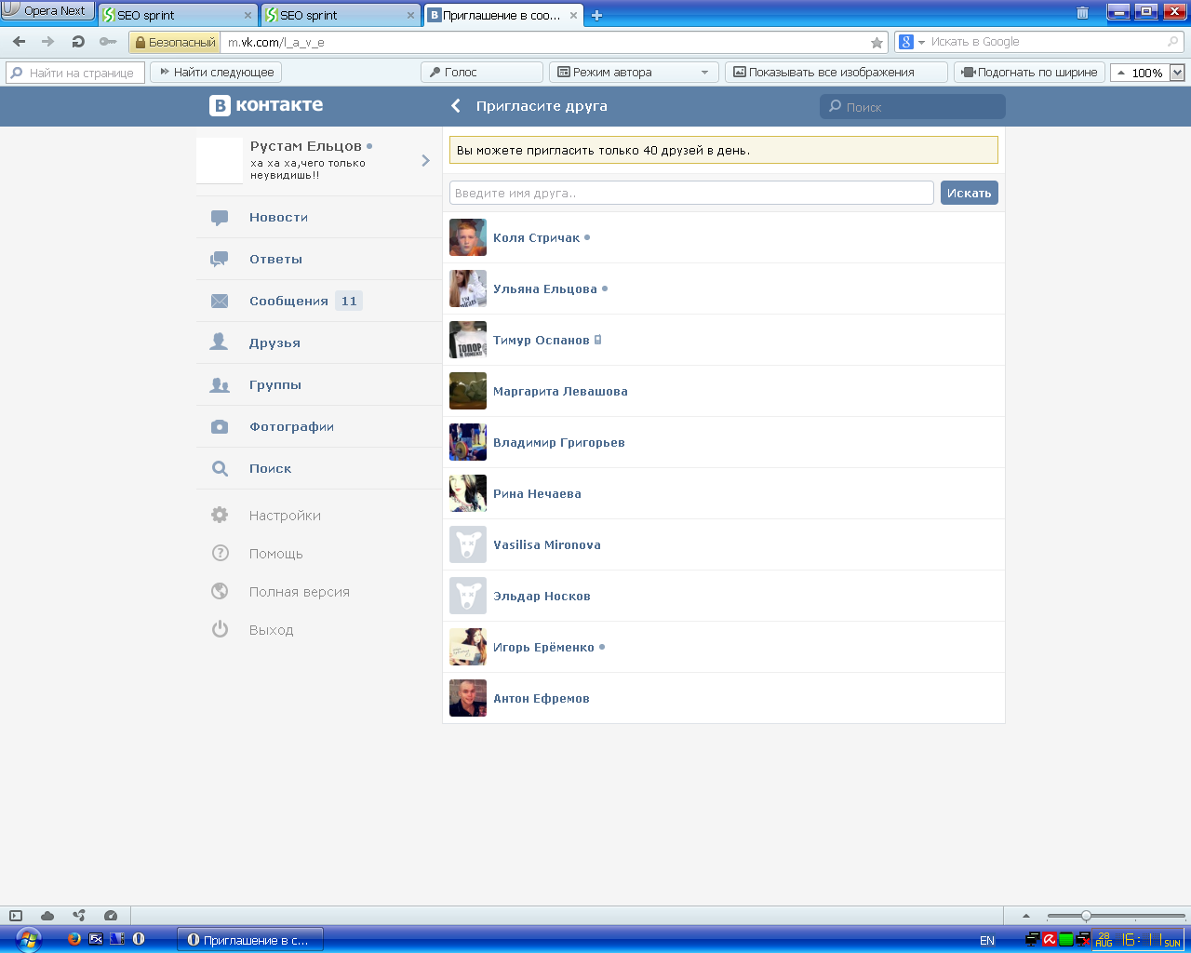Click the Фотографии camera icon
This screenshot has height=953, width=1191.
[x=220, y=427]
